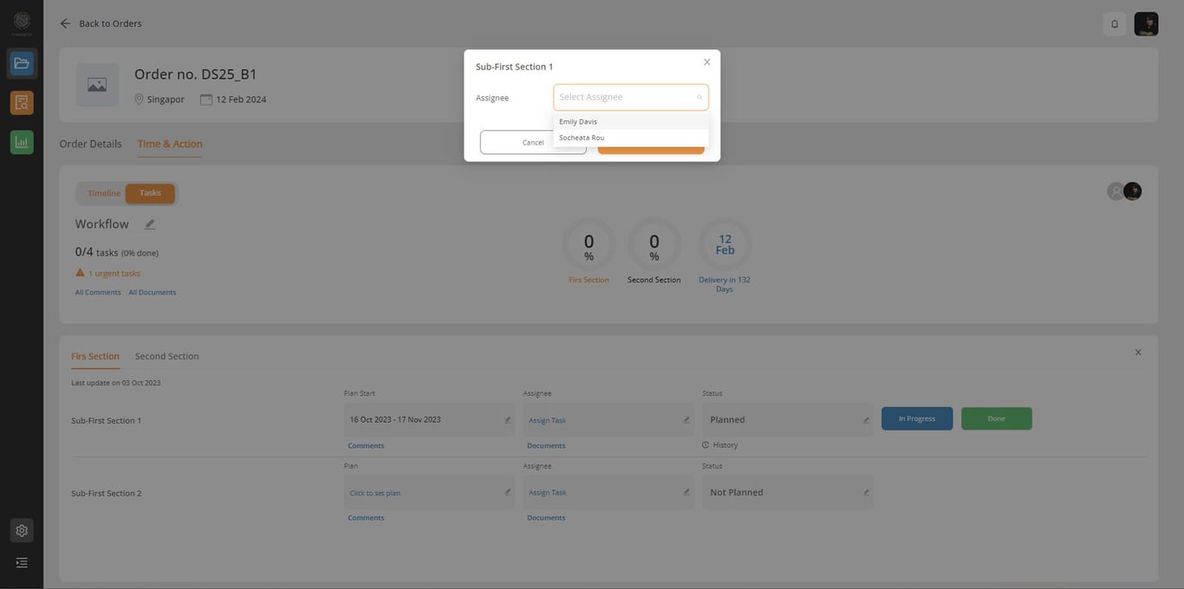Click the 16 Oct 2023 - 17 Nov 2023 field
The image size is (1184, 589).
pyautogui.click(x=429, y=420)
